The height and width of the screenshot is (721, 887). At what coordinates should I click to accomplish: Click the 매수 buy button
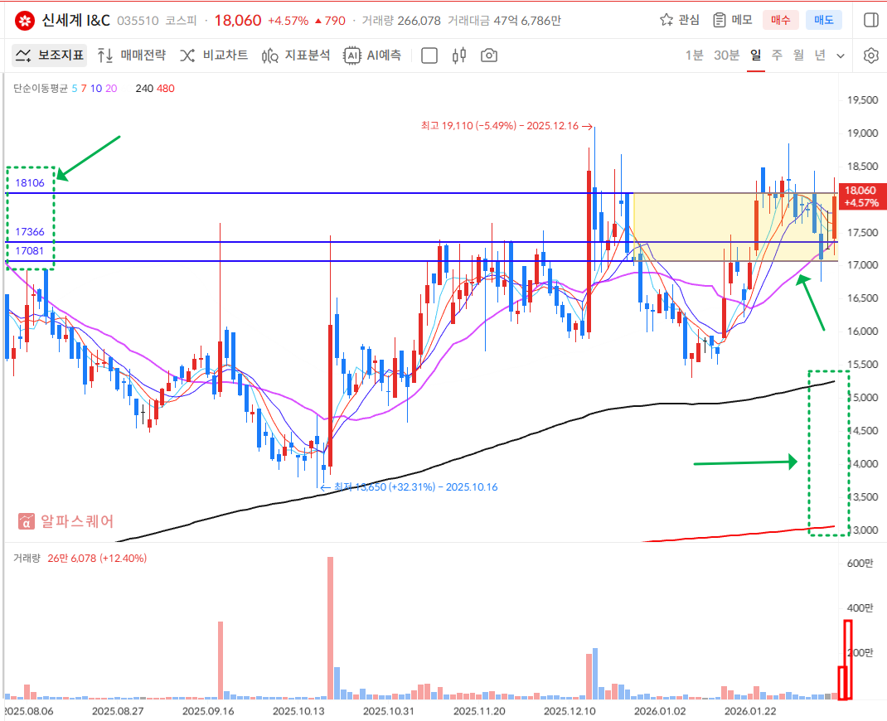(781, 20)
